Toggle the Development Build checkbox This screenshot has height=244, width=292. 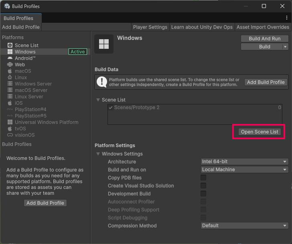pos(203,194)
